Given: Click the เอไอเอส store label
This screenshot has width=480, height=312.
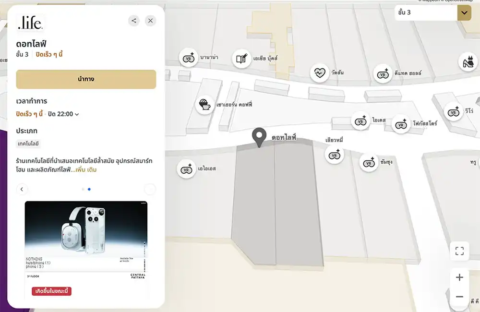Looking at the screenshot, I should pos(207,168).
